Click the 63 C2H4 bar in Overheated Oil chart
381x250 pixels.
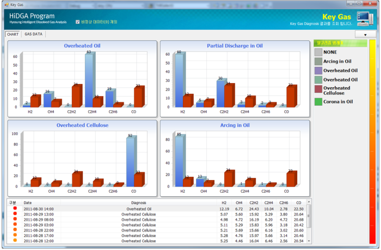pyautogui.click(x=89, y=80)
